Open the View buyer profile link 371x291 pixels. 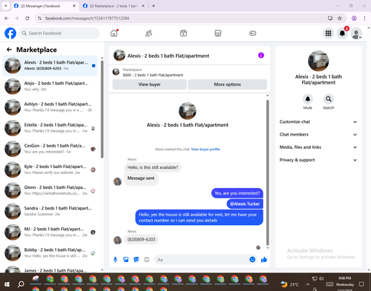pos(206,149)
